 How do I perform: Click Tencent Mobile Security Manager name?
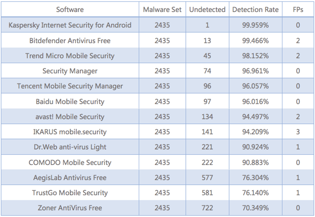70,86
